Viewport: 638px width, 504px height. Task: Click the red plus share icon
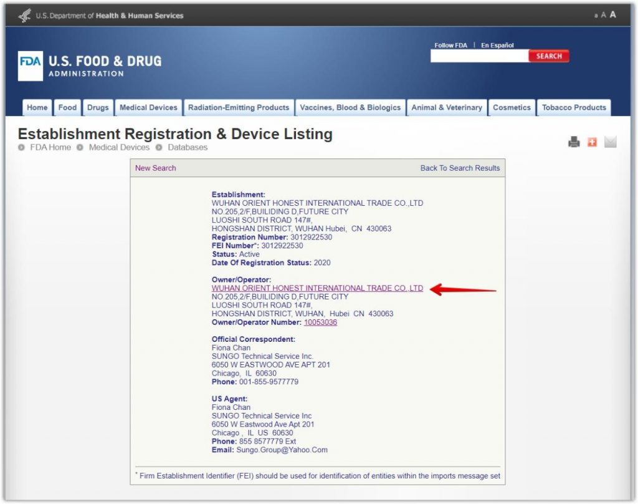pyautogui.click(x=592, y=142)
